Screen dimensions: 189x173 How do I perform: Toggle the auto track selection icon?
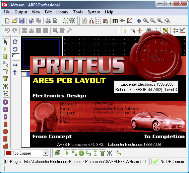point(132,30)
